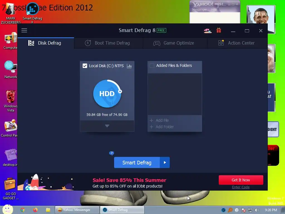Open the hamburger menu in Smart Defrag

24,30
